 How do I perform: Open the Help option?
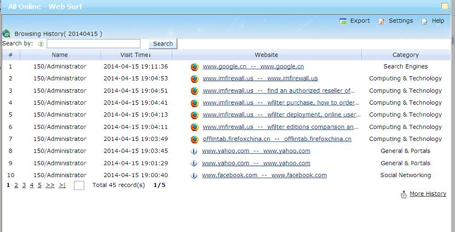(438, 21)
